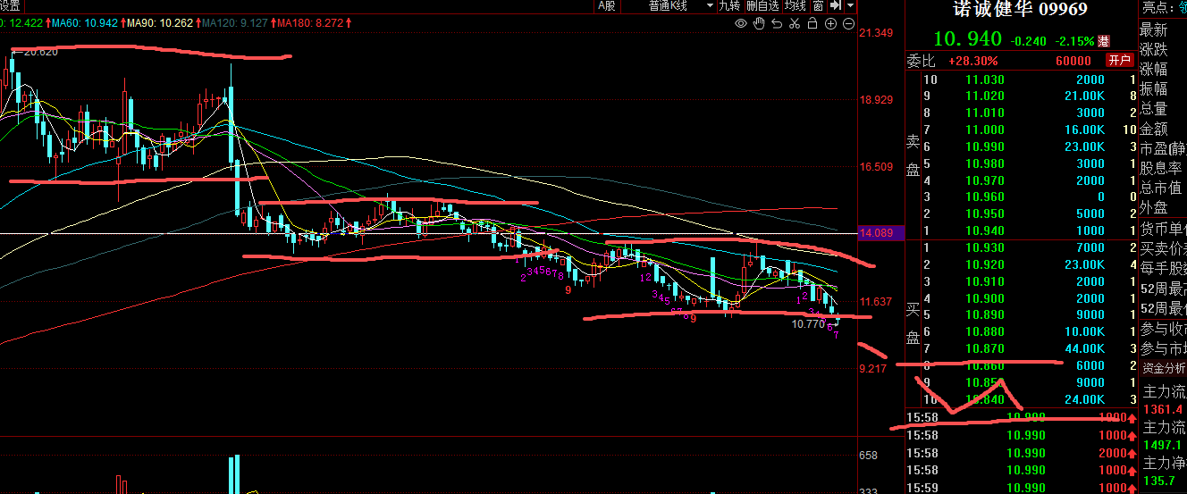Click sell level 1 price 10.940

pos(985,231)
